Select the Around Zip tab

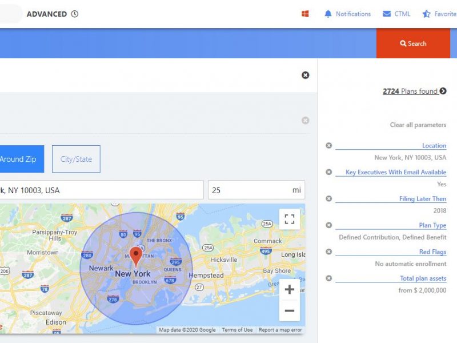20,159
